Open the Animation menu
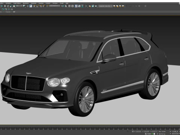Image resolution: width=180 pixels, height=135 pixels. (x=8, y=3)
